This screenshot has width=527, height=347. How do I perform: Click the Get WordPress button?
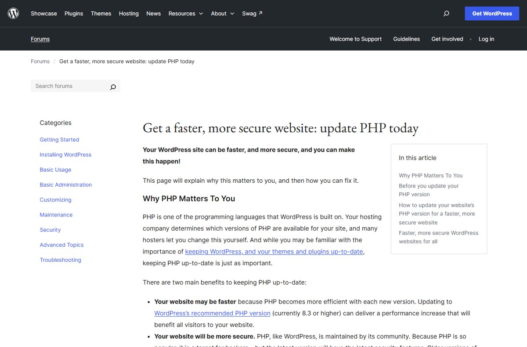pos(492,14)
